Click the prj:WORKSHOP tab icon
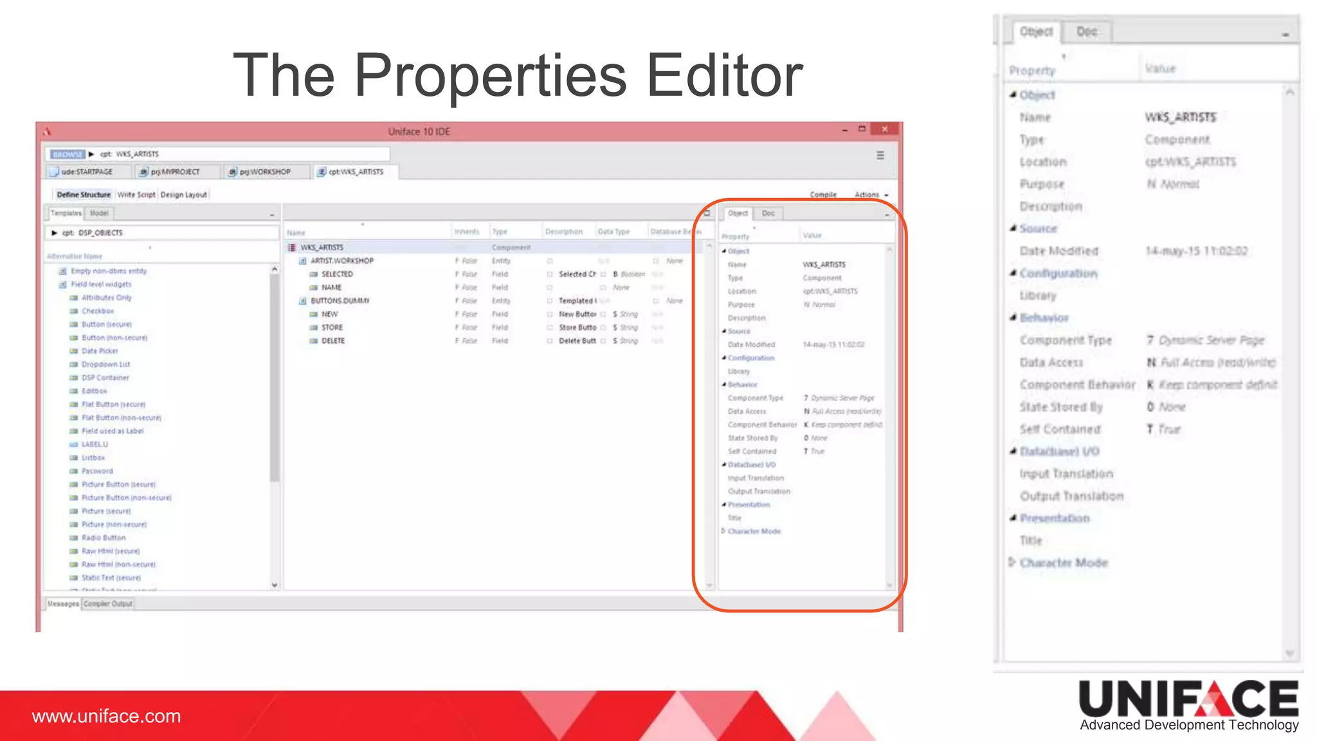This screenshot has height=741, width=1317. pos(233,172)
